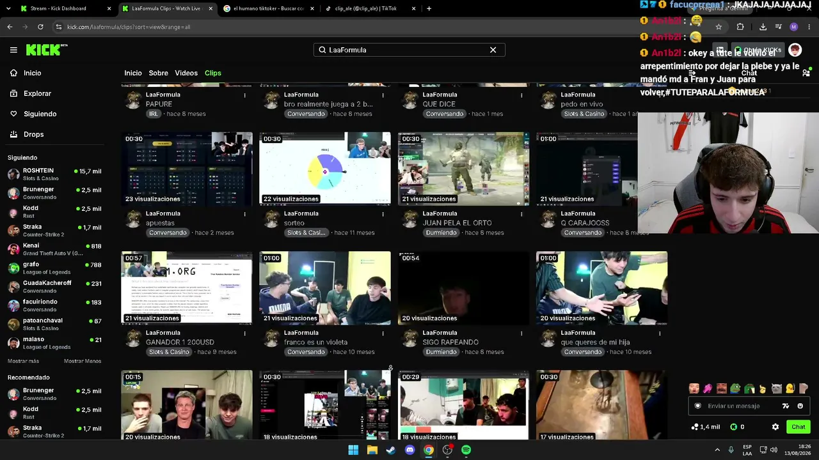Viewport: 819px width, 460px height.
Task: Open options menu for franco es un violeta clip
Action: [383, 333]
